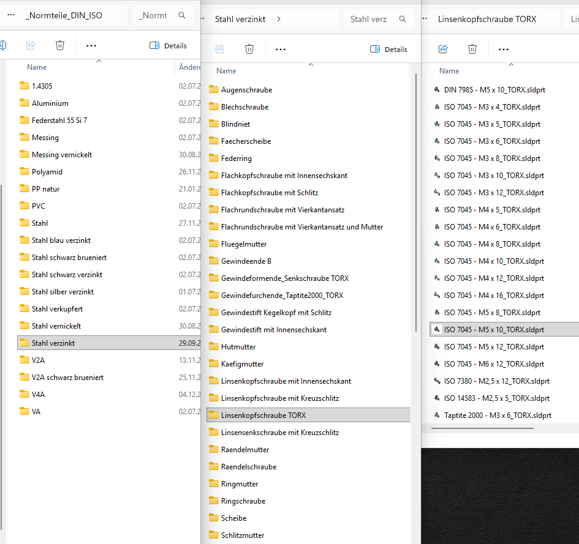
Task: Click the share icon in Stahl verzinkt window
Action: pos(220,49)
